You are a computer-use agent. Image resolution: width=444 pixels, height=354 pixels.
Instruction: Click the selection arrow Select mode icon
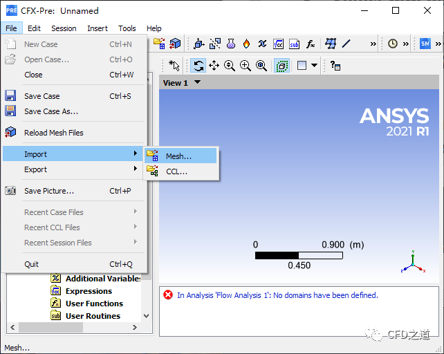pos(175,66)
